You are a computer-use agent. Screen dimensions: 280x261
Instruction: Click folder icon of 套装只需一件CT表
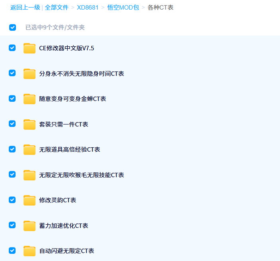tap(30, 125)
